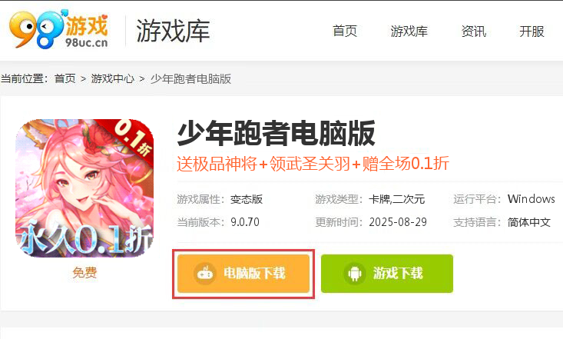Click the Android robot icon on 游戏下载
This screenshot has height=339, width=563.
point(354,274)
